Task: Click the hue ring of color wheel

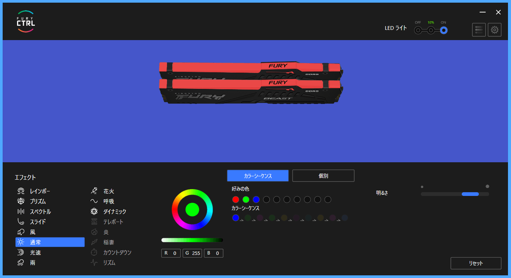Action: tap(192, 192)
